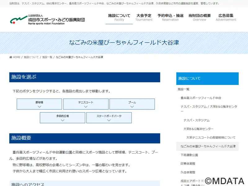The width and height of the screenshot is (248, 186).
Task: Open 下総運動公園 in the sidebar
Action: pyautogui.click(x=189, y=155)
